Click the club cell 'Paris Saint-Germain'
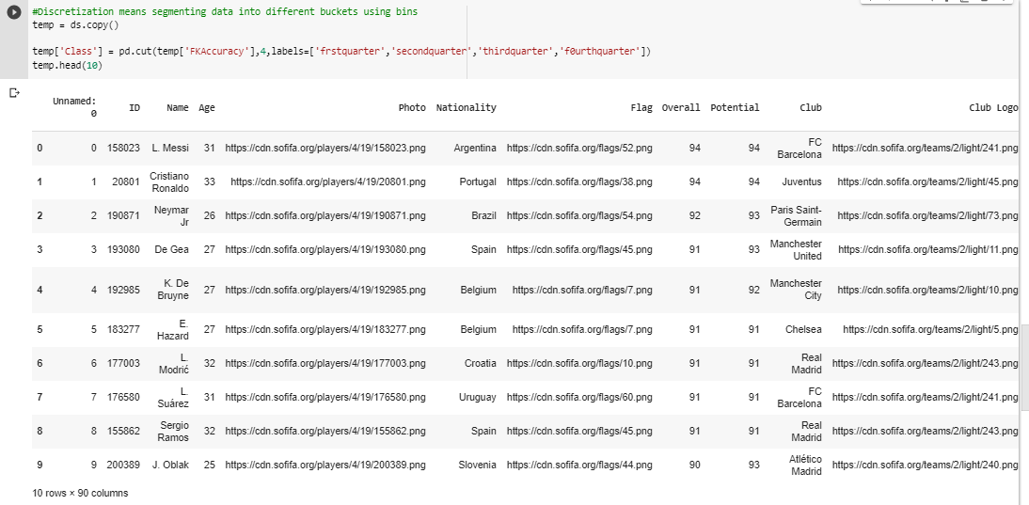This screenshot has width=1029, height=505. [x=796, y=215]
